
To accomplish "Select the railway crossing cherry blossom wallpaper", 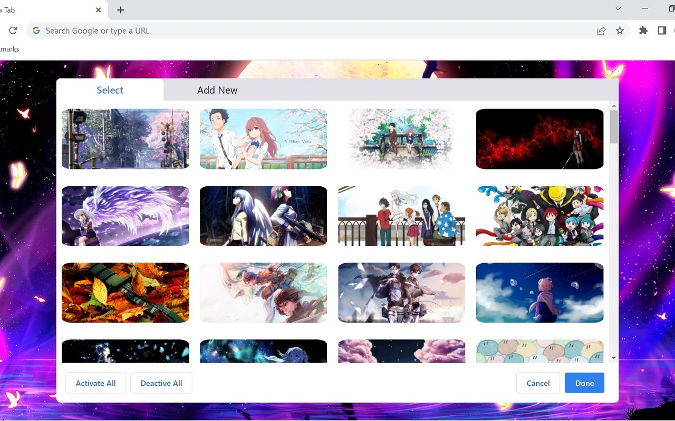I will [126, 139].
